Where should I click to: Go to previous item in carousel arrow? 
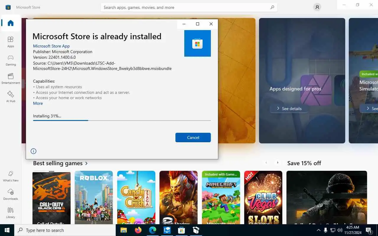[x=266, y=163]
